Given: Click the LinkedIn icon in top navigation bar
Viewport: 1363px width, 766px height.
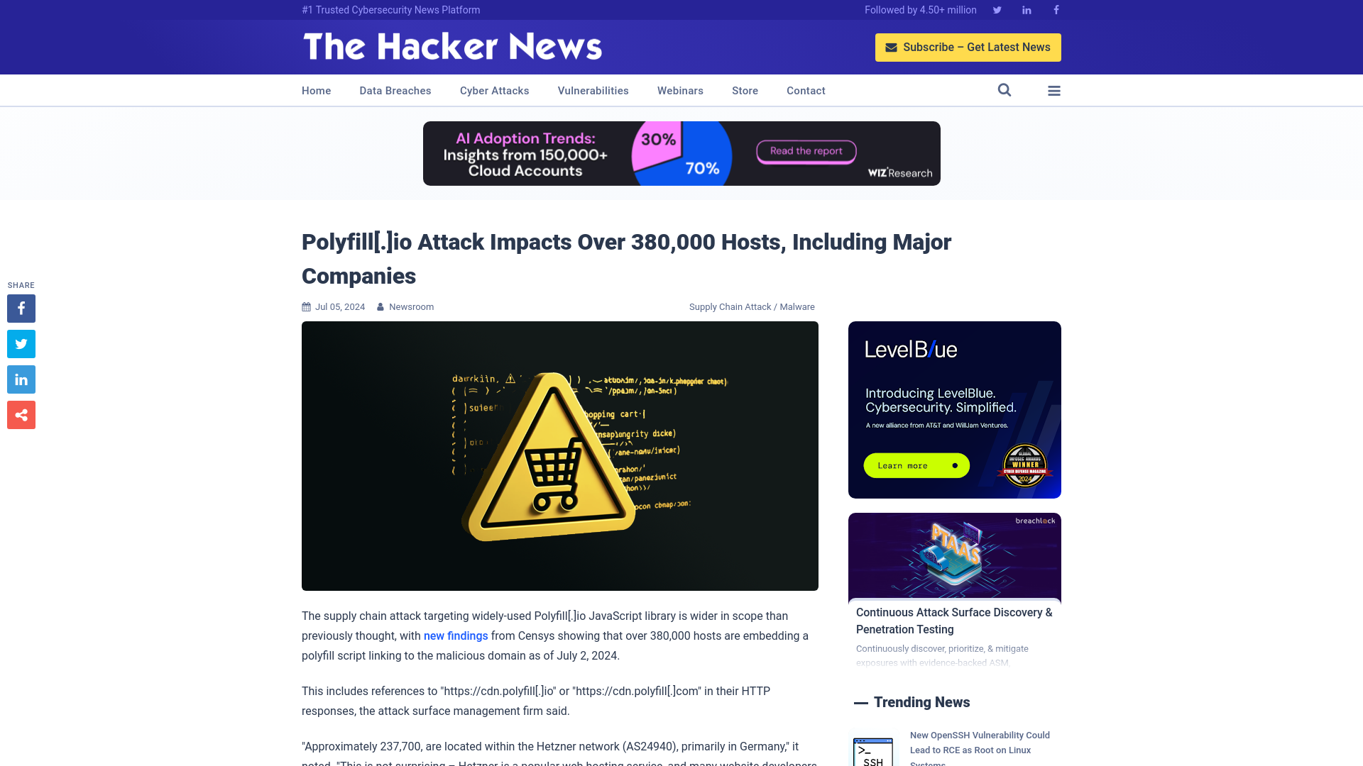Looking at the screenshot, I should click(x=1026, y=9).
